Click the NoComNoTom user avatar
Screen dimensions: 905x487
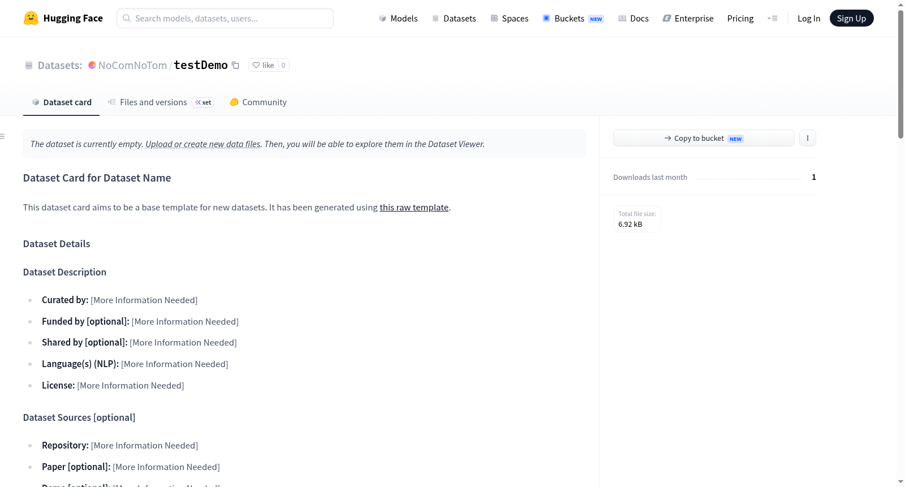pyautogui.click(x=92, y=65)
